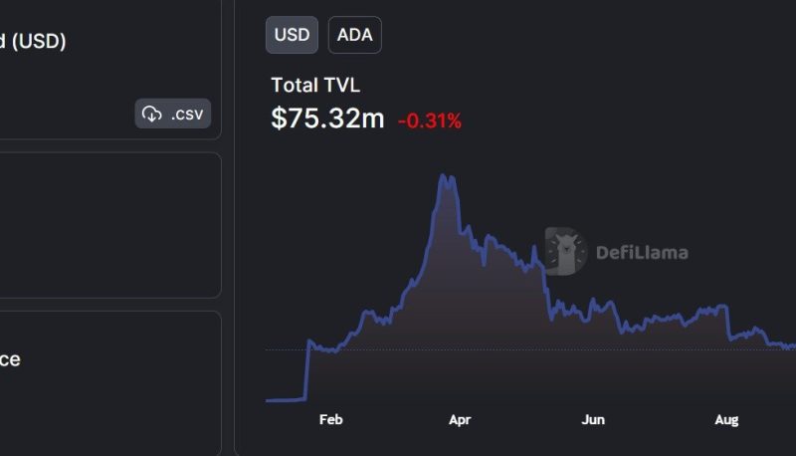This screenshot has height=456, width=796.
Task: Click the Aug label on the time axis
Action: click(x=726, y=420)
